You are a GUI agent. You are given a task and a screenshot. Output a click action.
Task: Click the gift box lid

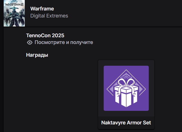click(126, 91)
